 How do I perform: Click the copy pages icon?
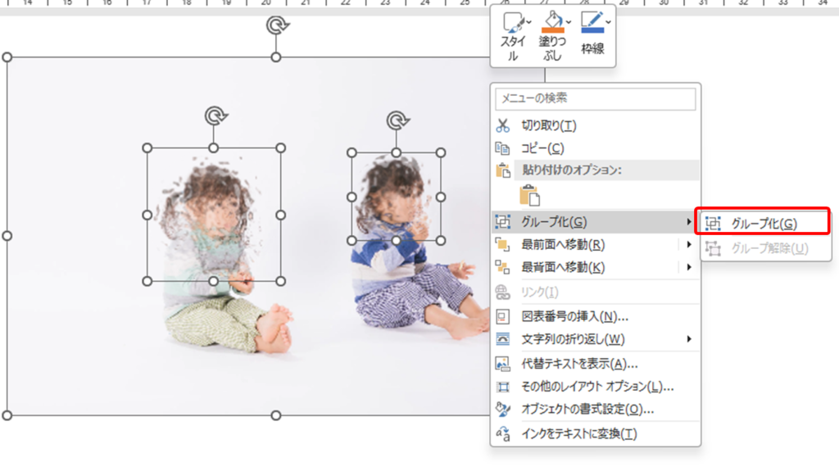pyautogui.click(x=502, y=148)
